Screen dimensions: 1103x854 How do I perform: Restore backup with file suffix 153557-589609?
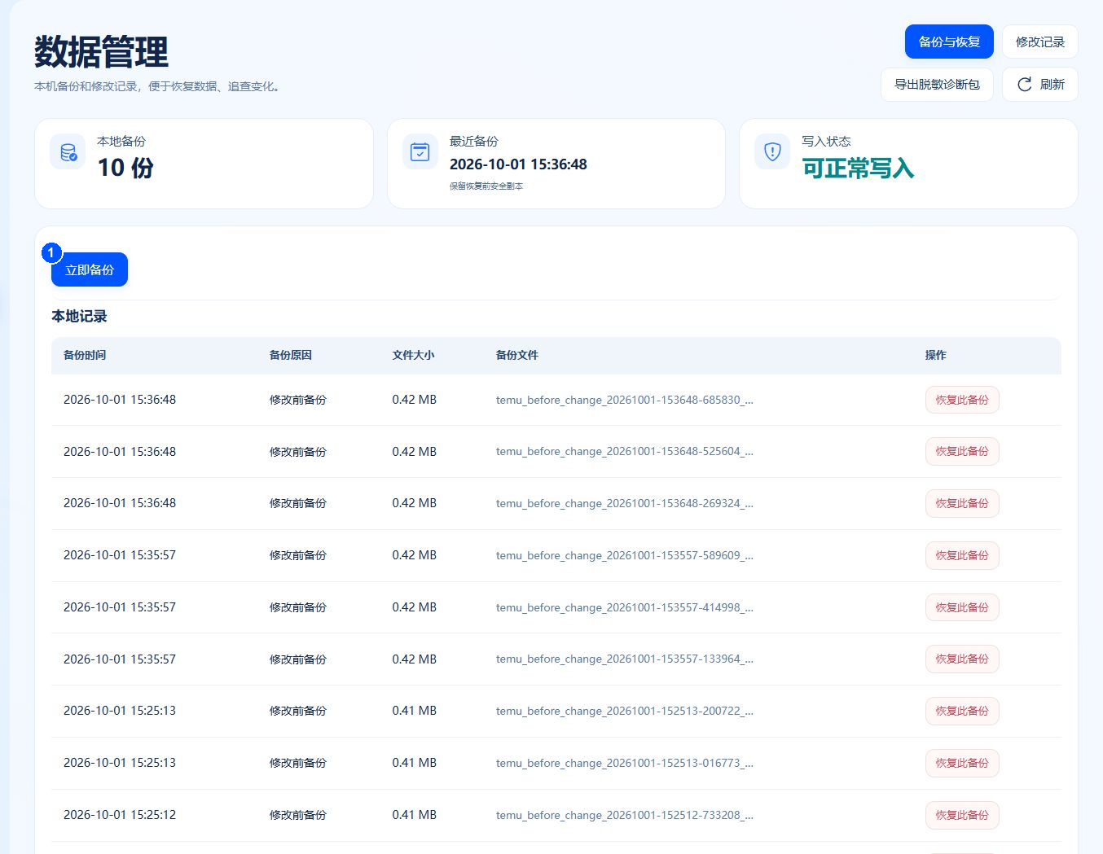pos(962,555)
